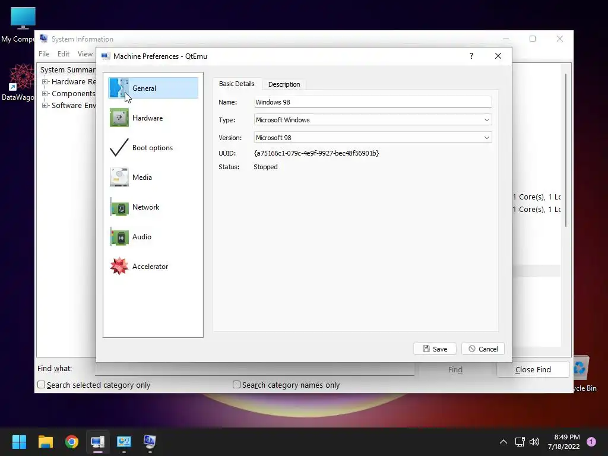
Task: Open the Audio card icon
Action: tap(119, 236)
